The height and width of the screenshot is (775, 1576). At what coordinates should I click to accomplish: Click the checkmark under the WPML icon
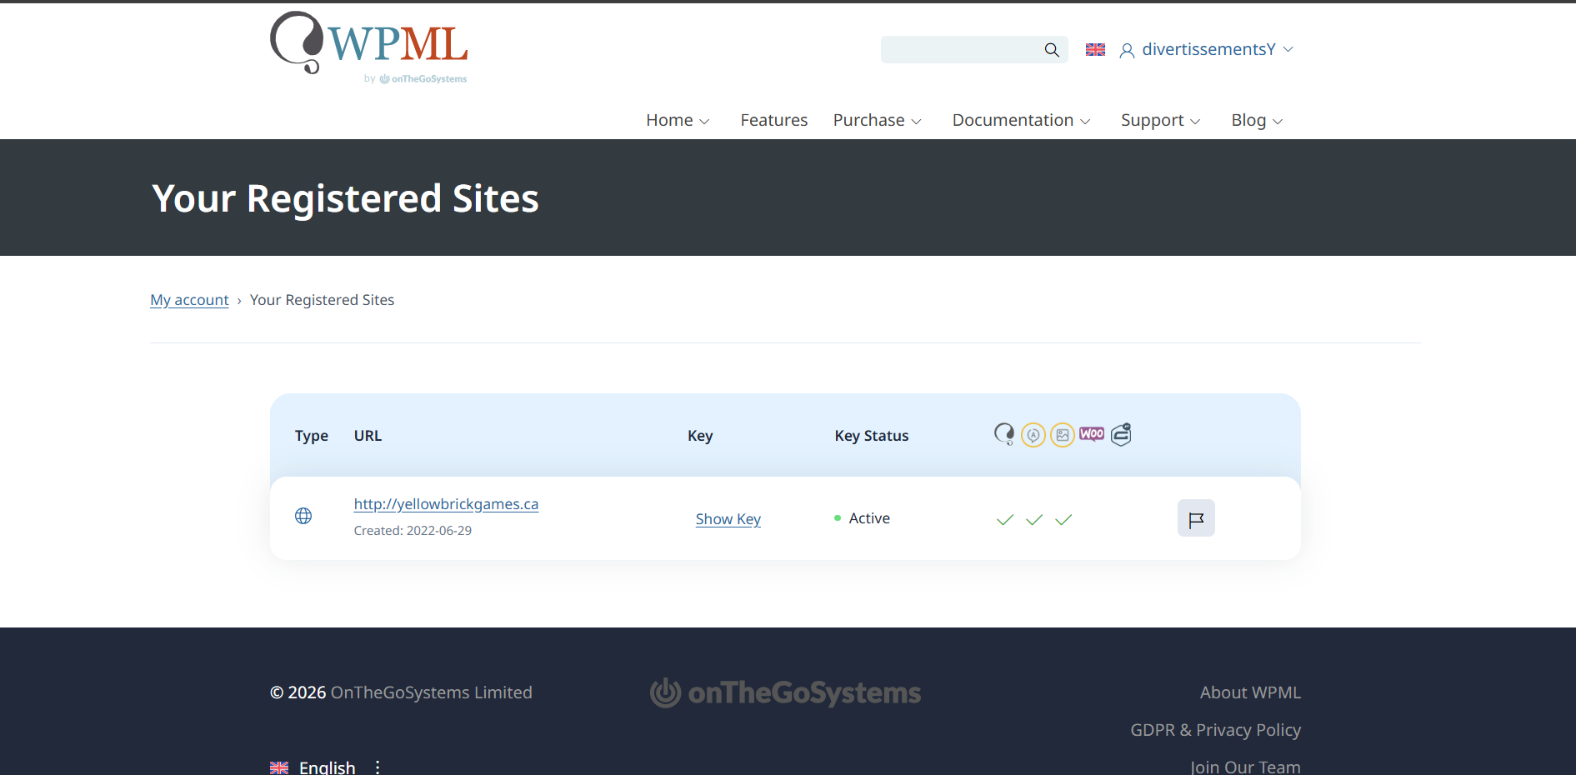pos(1005,520)
